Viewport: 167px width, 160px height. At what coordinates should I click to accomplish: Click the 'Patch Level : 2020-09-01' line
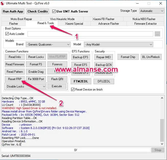18,135
